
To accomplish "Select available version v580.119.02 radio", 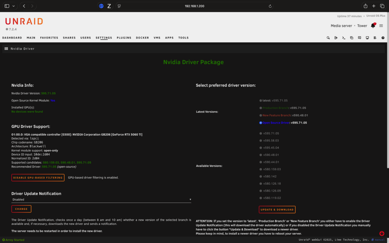I will (261, 198).
